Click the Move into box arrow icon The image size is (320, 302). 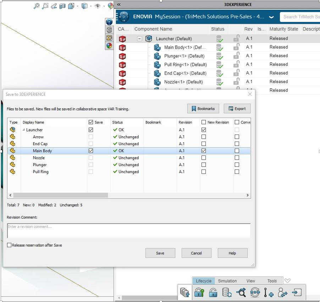point(297,292)
